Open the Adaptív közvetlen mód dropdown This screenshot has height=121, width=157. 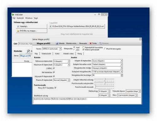click(107, 64)
